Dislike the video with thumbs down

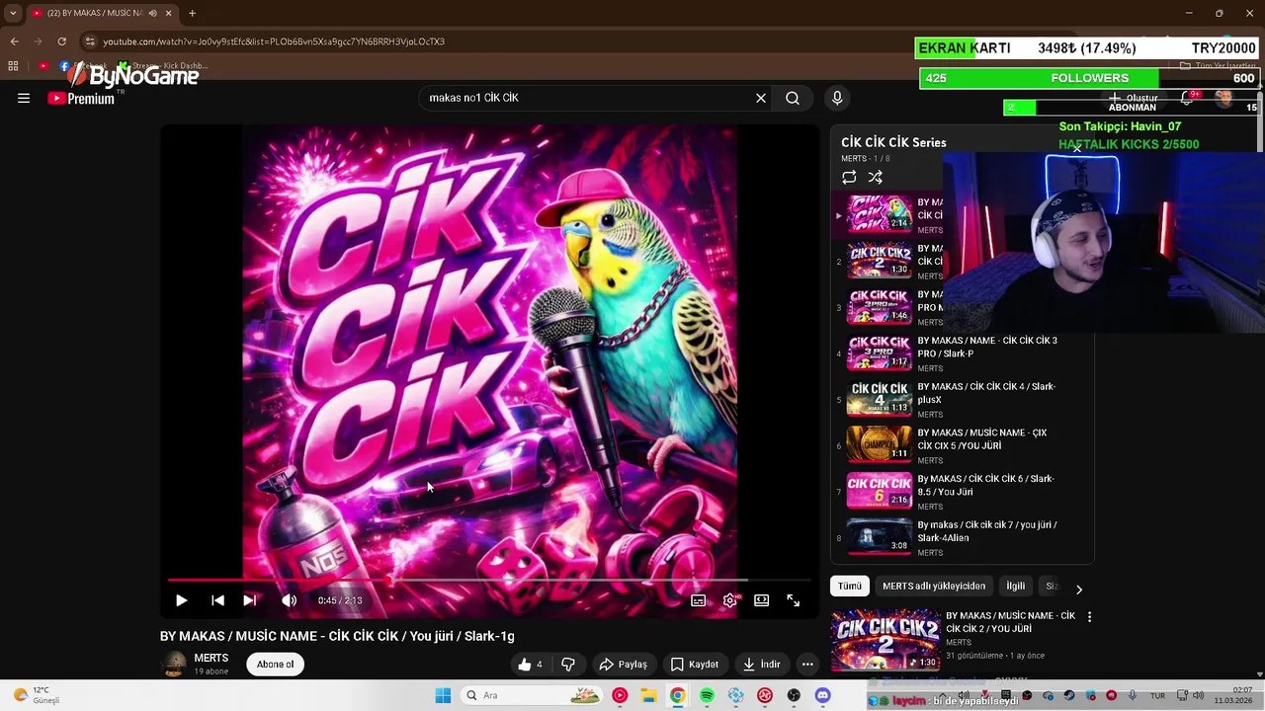point(568,665)
